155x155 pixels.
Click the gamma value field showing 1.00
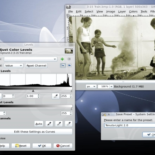tap(32, 96)
